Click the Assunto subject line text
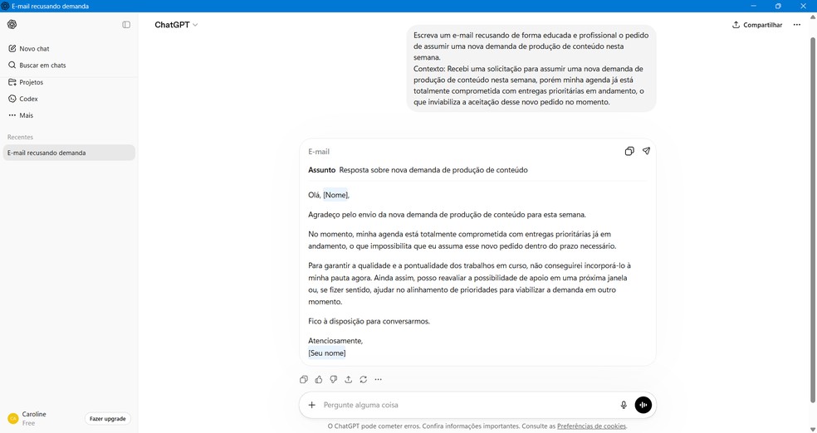 433,170
